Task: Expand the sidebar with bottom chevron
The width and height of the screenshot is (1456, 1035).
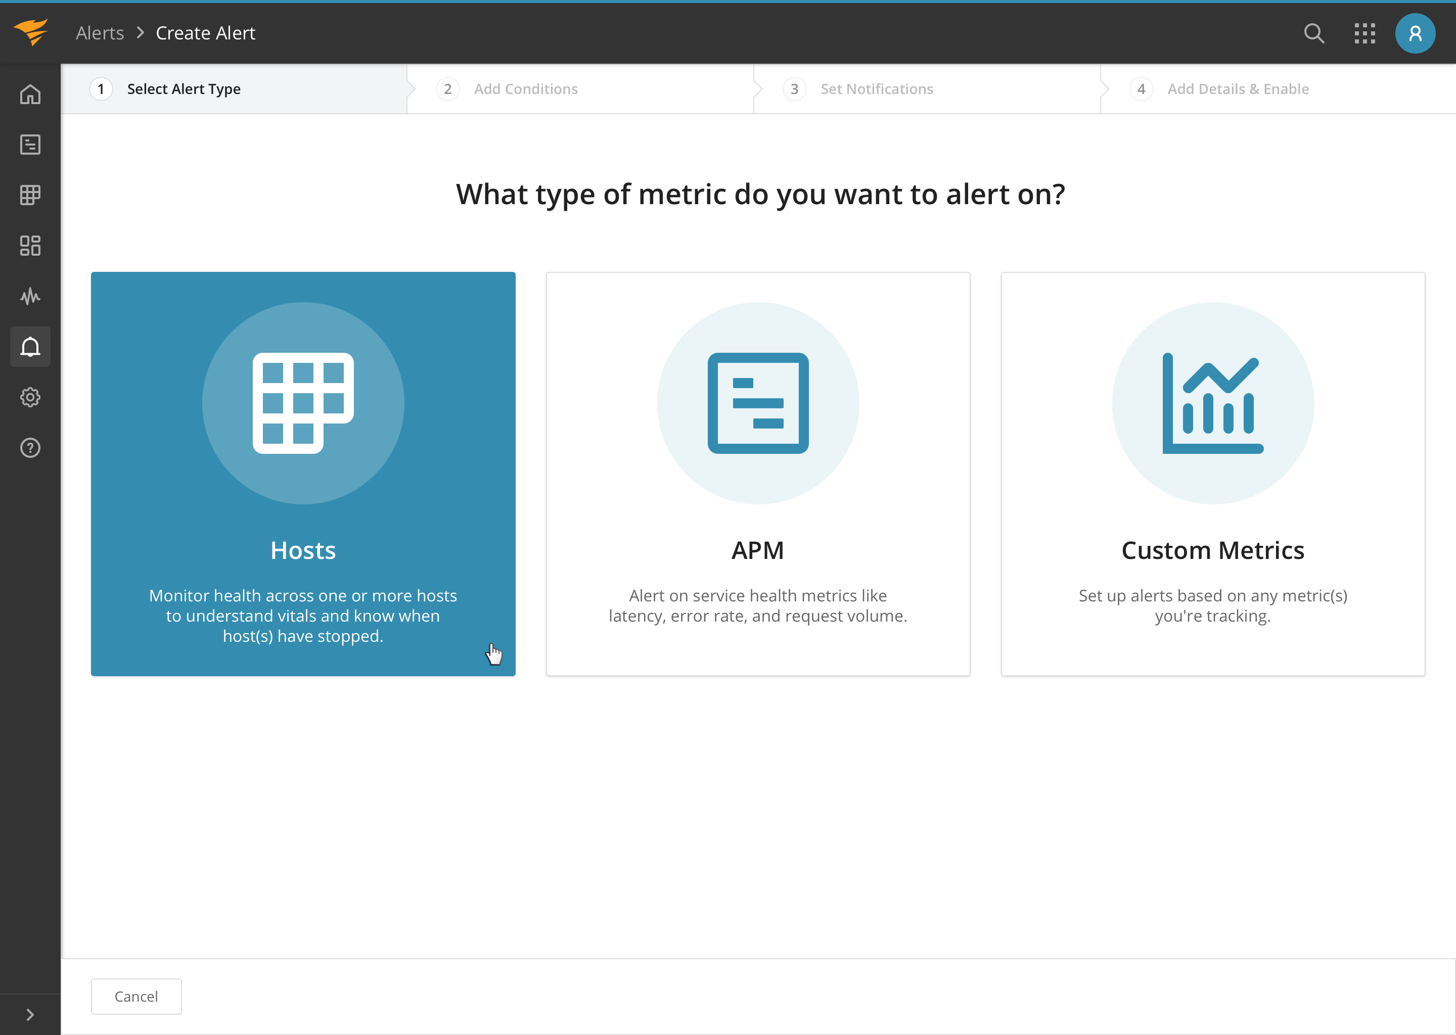Action: coord(30,1015)
